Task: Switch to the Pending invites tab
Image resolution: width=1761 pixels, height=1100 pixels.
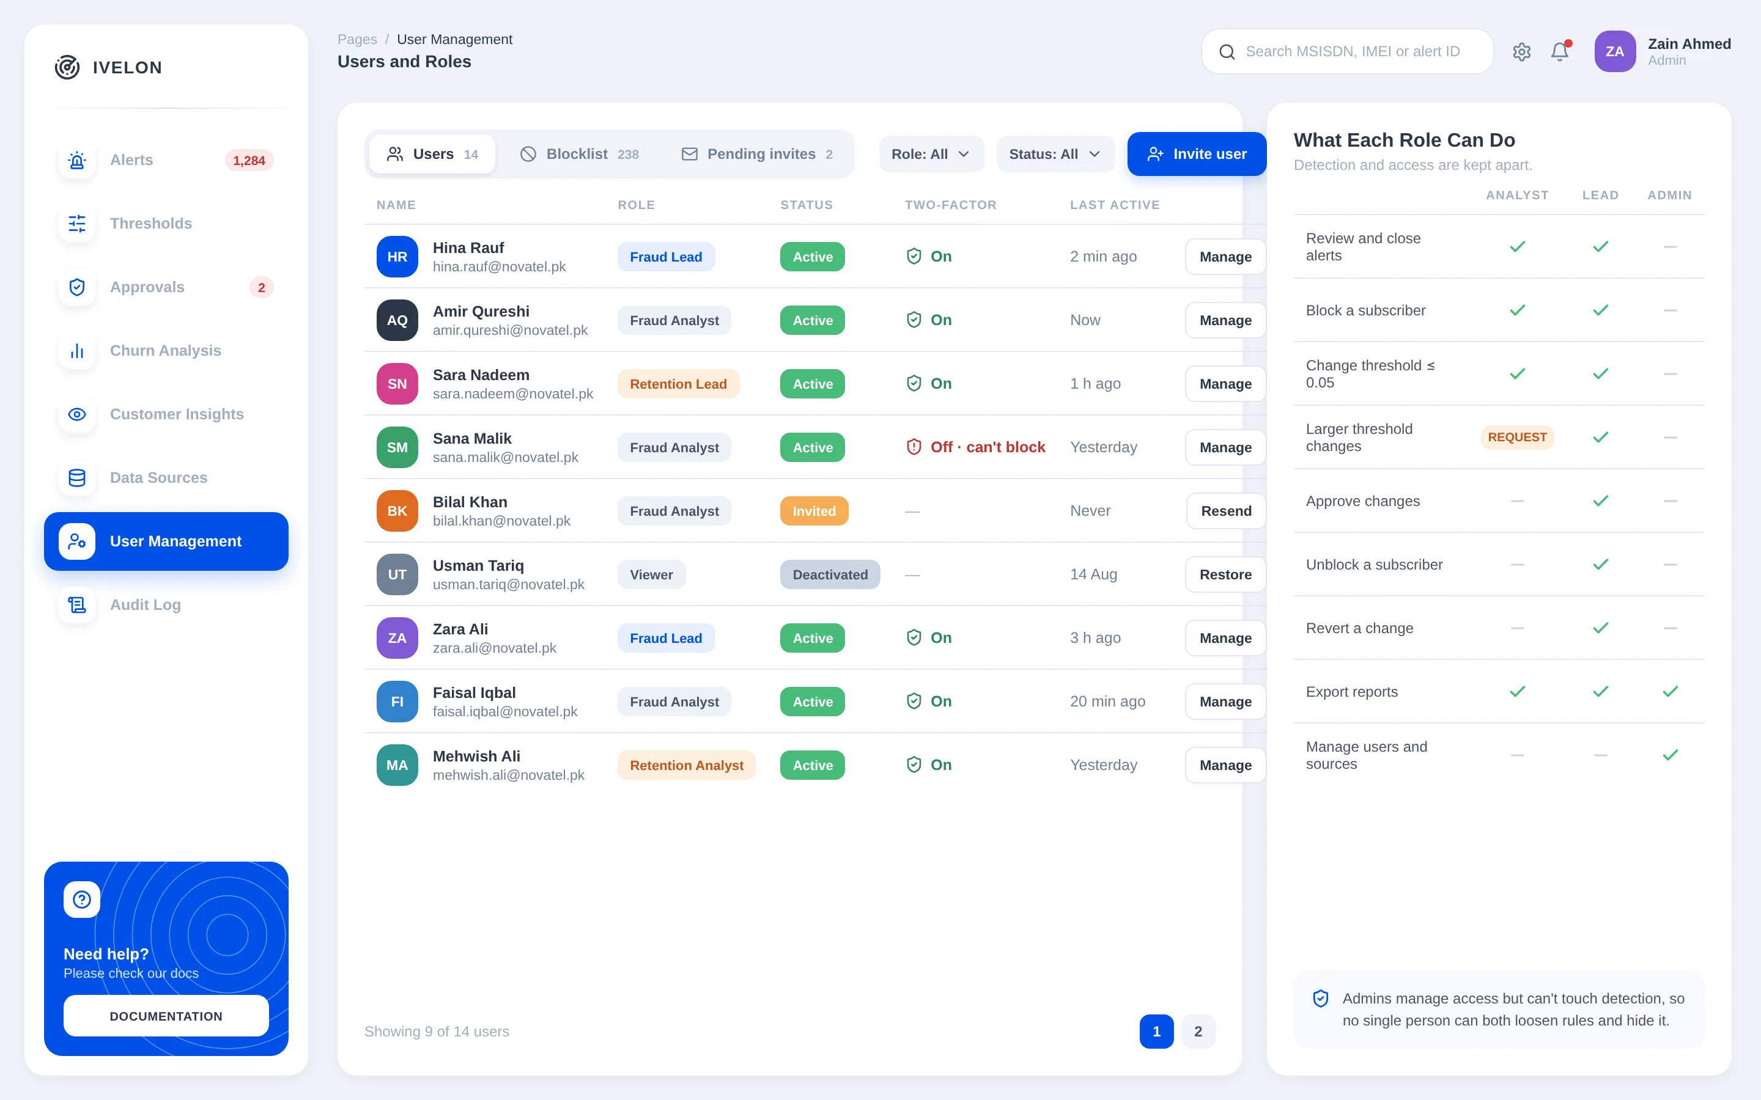Action: 757,154
